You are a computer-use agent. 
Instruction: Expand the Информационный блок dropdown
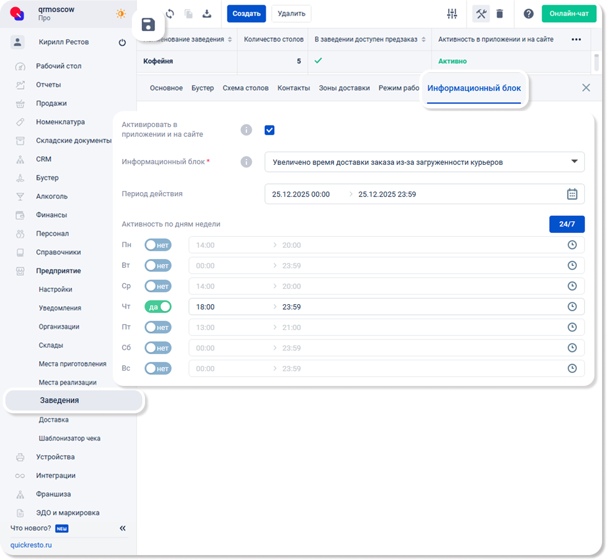coord(574,162)
